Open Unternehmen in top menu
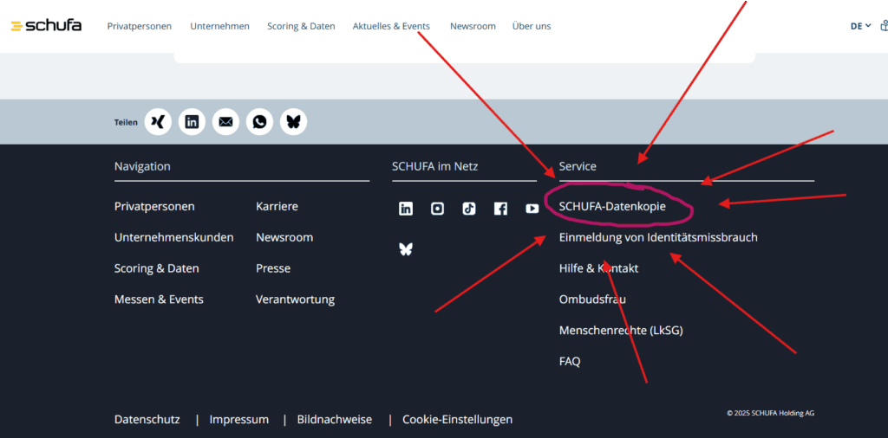The height and width of the screenshot is (438, 888). (219, 26)
